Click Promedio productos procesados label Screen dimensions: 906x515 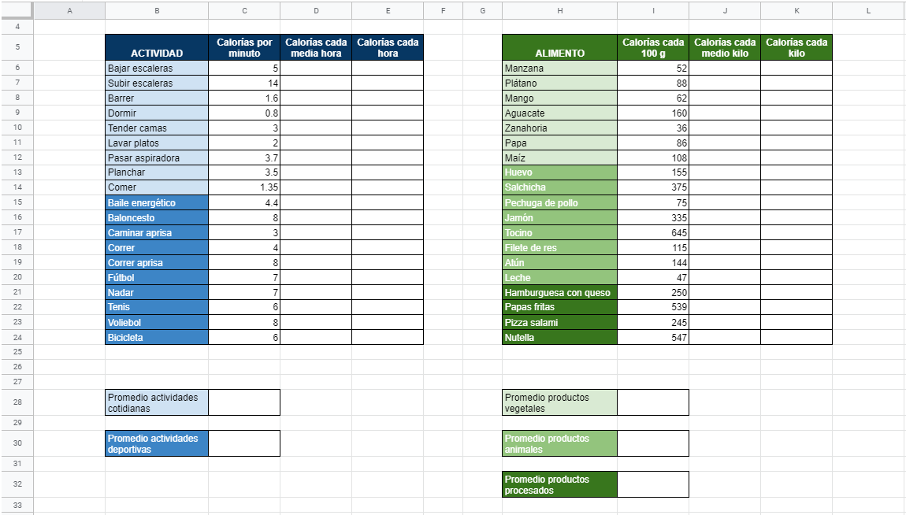560,484
